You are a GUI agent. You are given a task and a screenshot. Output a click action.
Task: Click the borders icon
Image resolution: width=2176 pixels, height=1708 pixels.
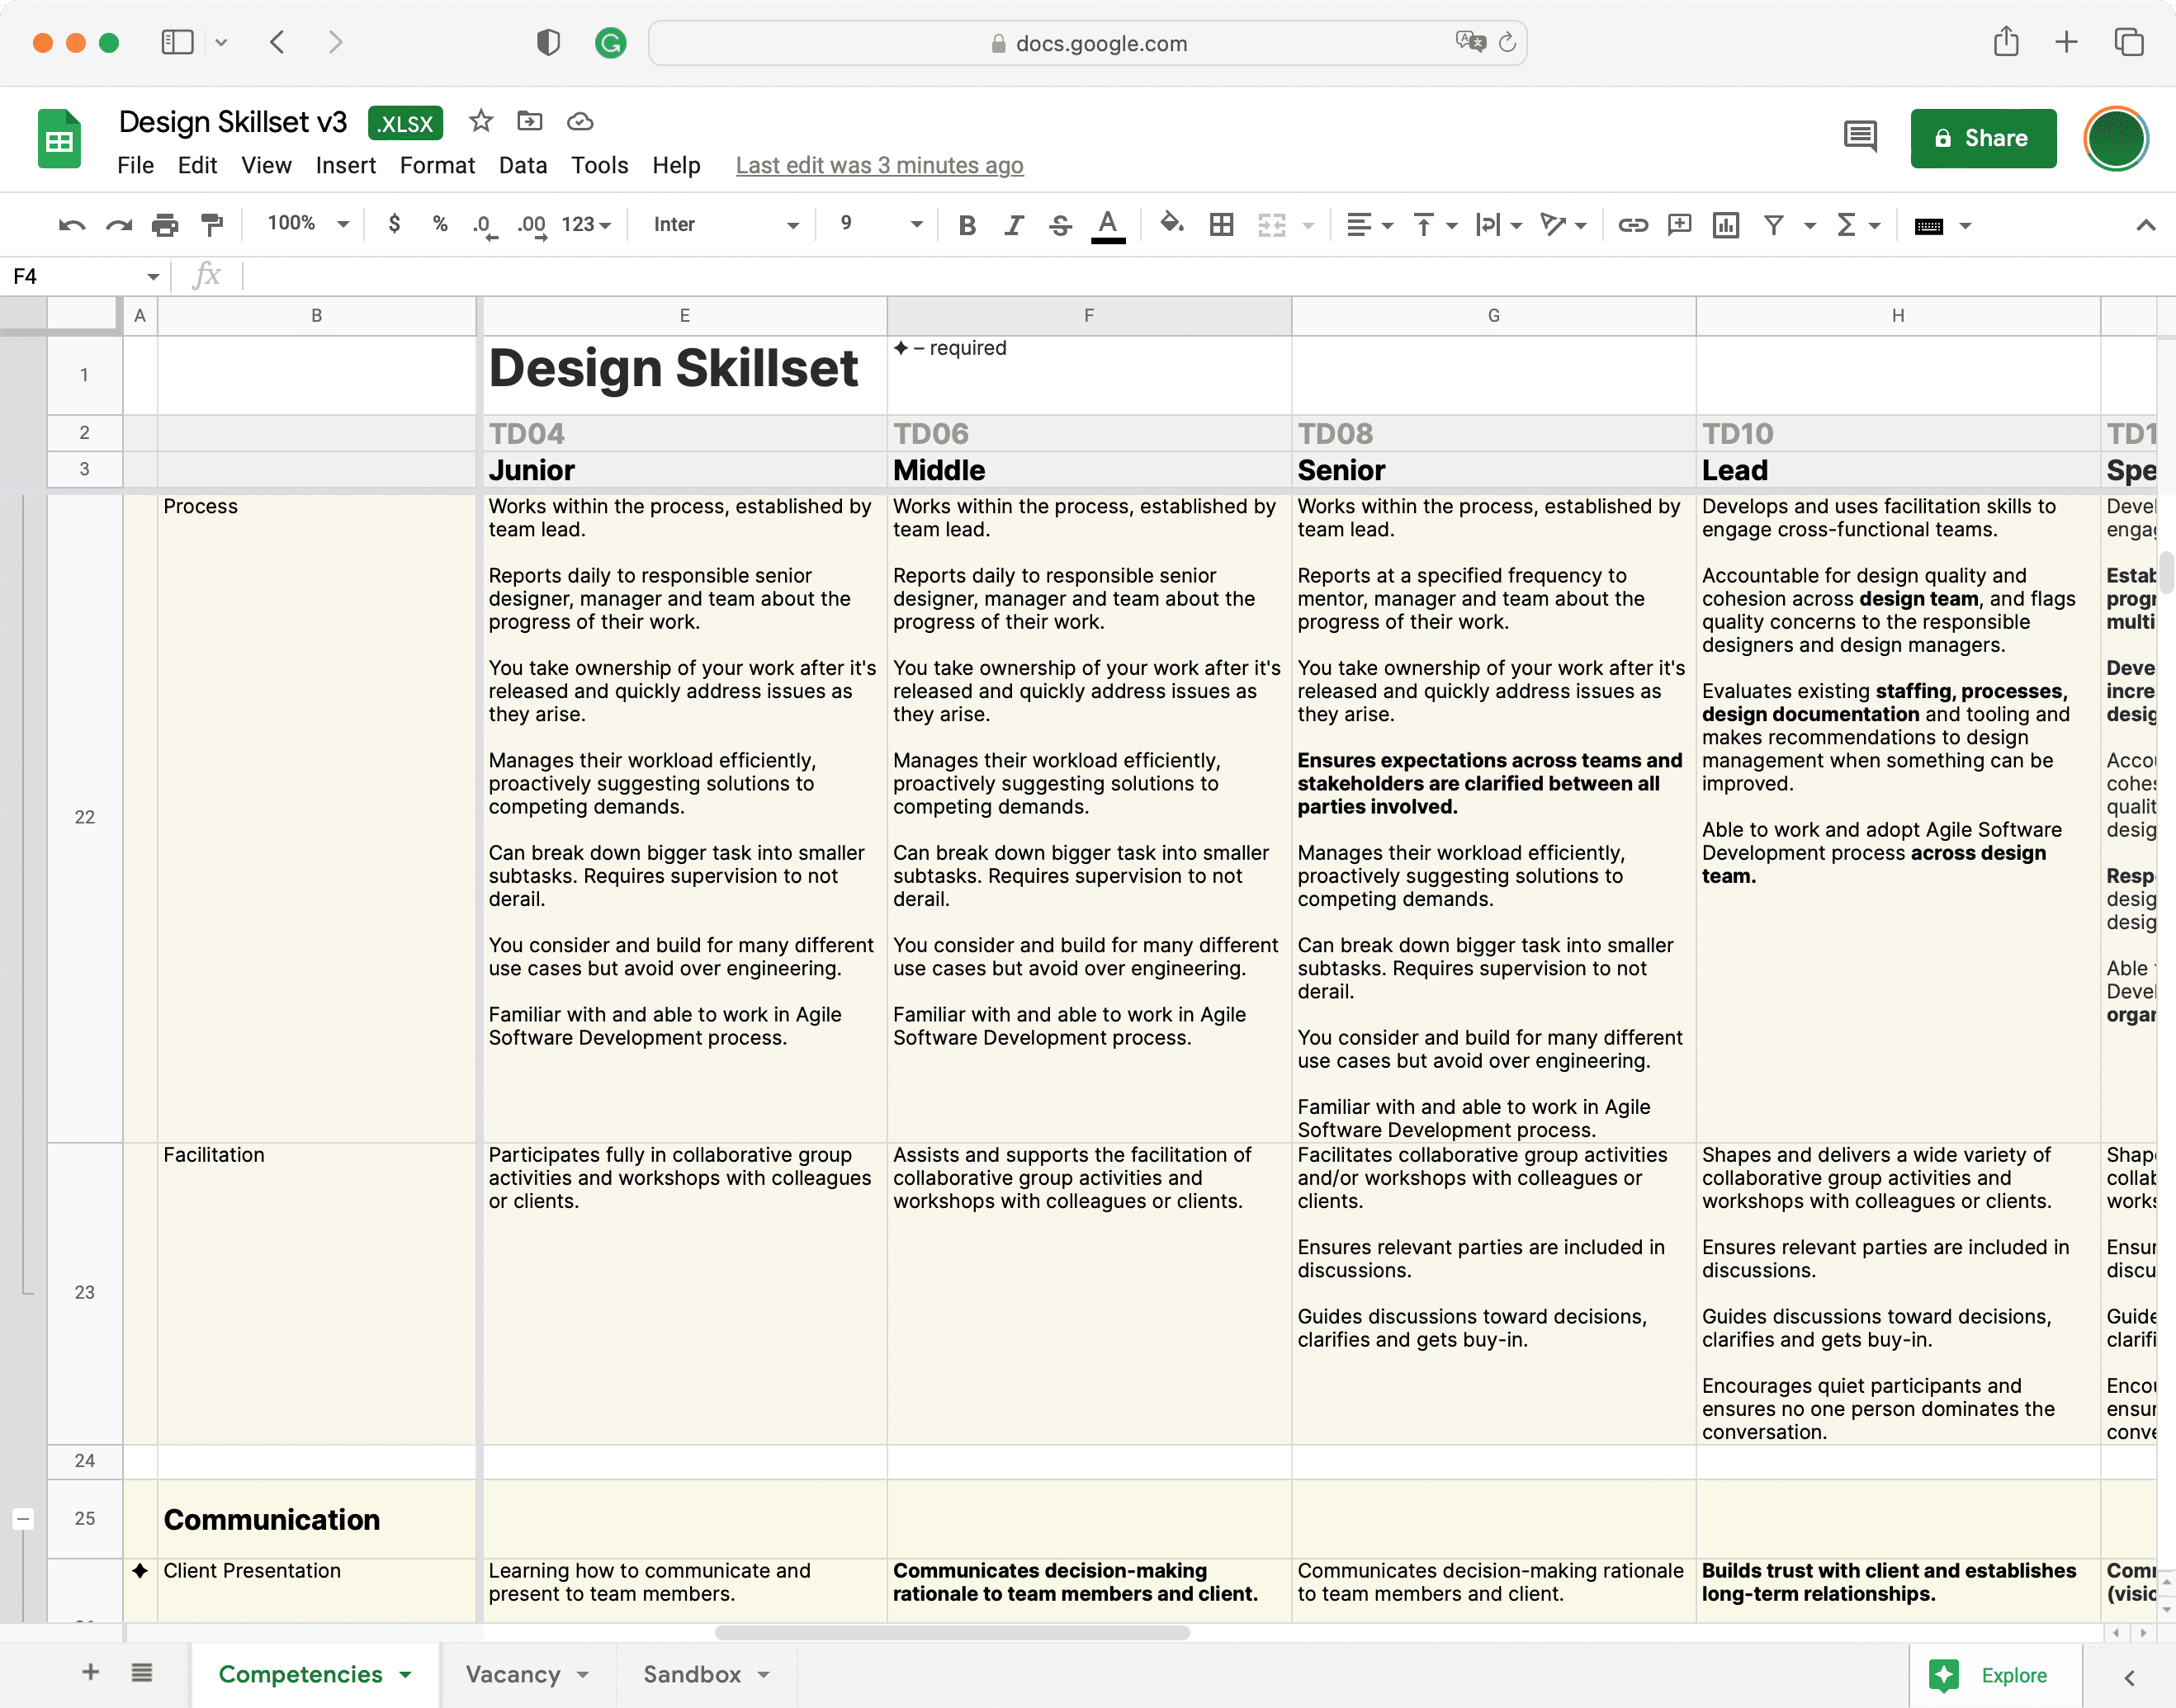click(1222, 225)
